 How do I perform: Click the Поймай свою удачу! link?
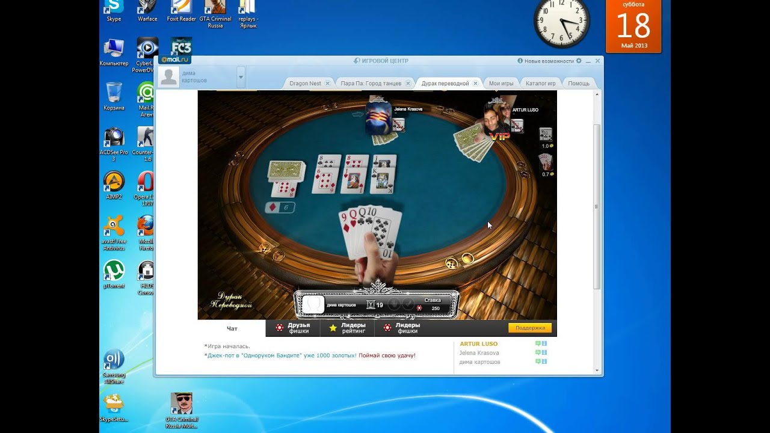tap(387, 355)
